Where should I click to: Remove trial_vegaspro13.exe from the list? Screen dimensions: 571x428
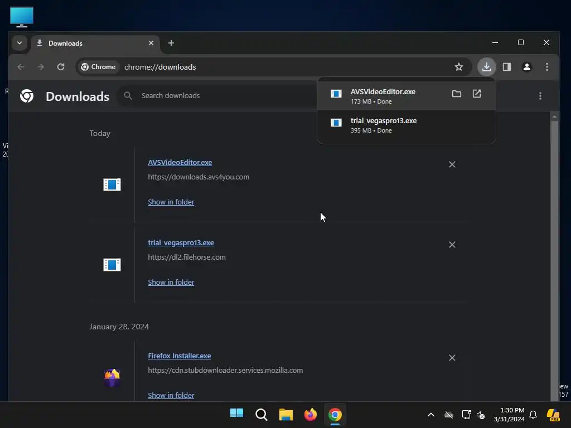[452, 245]
